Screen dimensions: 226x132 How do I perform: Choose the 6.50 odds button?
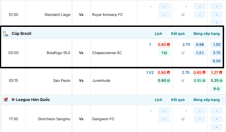click(x=217, y=61)
